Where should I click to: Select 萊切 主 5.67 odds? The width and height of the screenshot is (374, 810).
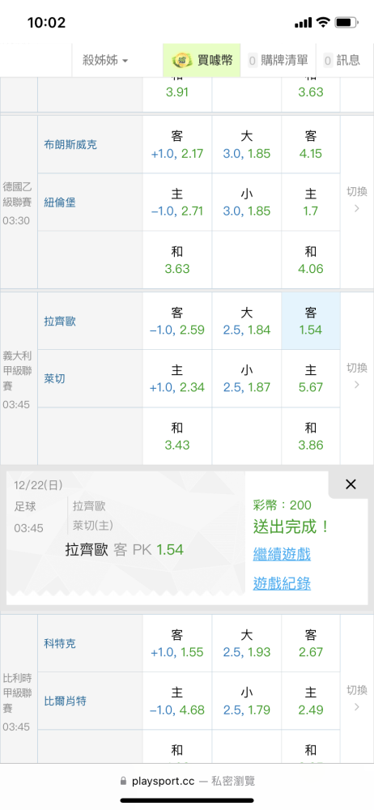pyautogui.click(x=311, y=378)
